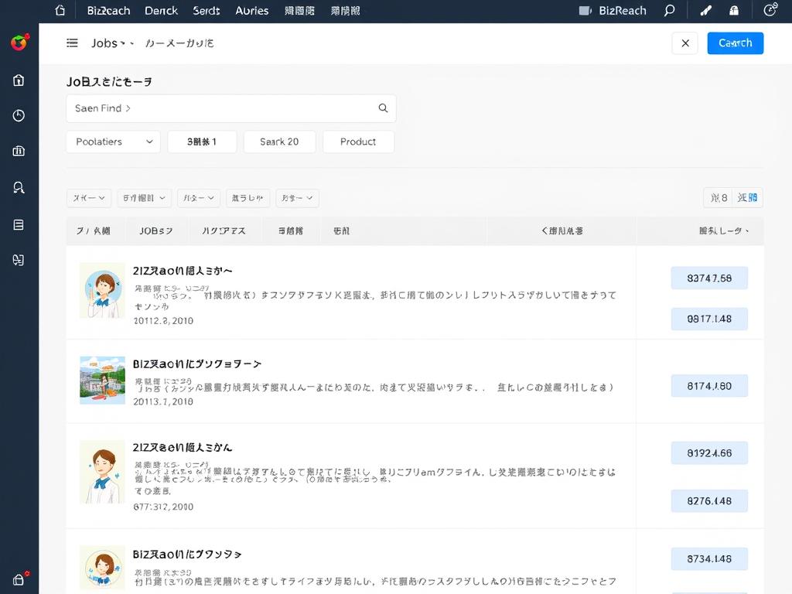Select the date 20113.7, 2010 text
Screen dimensions: 792x594
point(163,401)
